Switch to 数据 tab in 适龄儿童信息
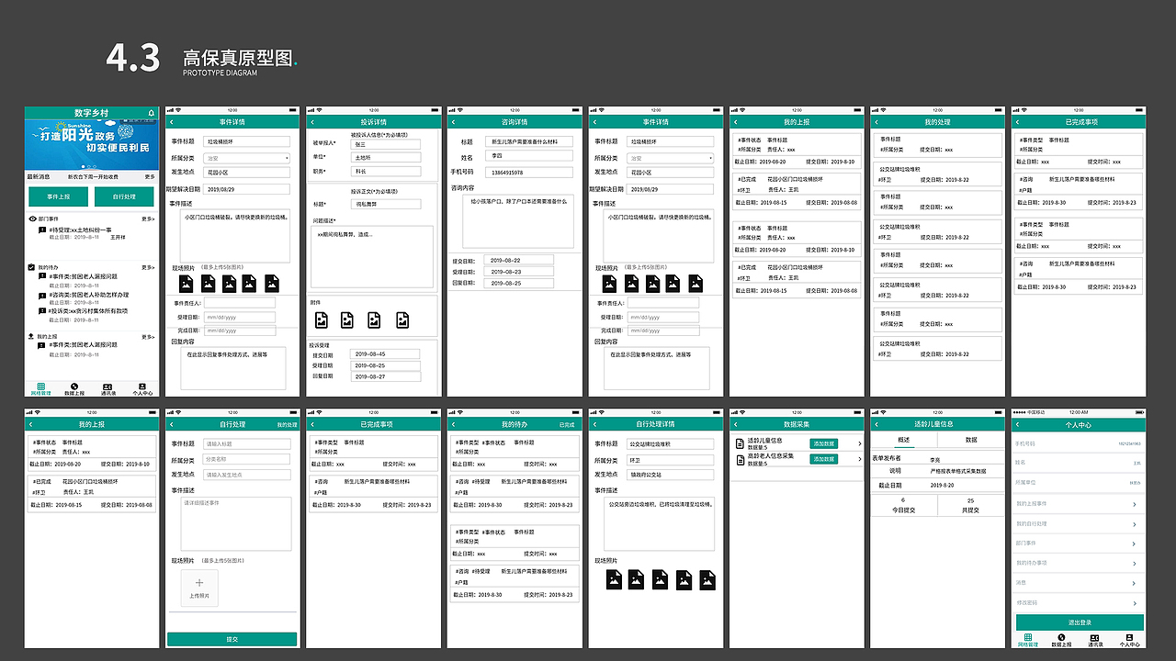The width and height of the screenshot is (1176, 661). point(971,440)
